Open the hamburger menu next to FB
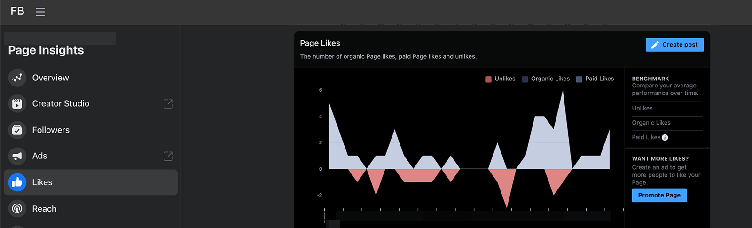The image size is (752, 228). coord(40,12)
